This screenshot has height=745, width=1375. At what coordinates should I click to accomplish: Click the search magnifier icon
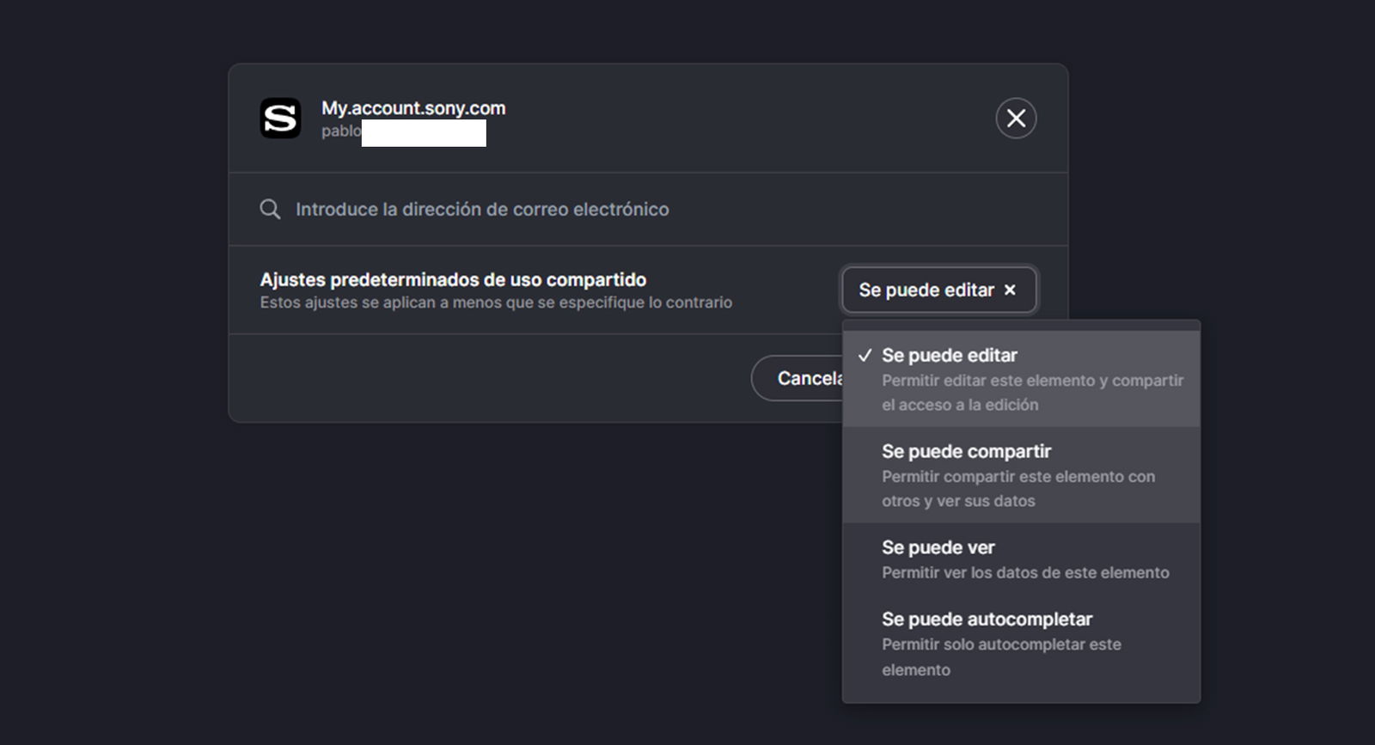click(x=270, y=209)
